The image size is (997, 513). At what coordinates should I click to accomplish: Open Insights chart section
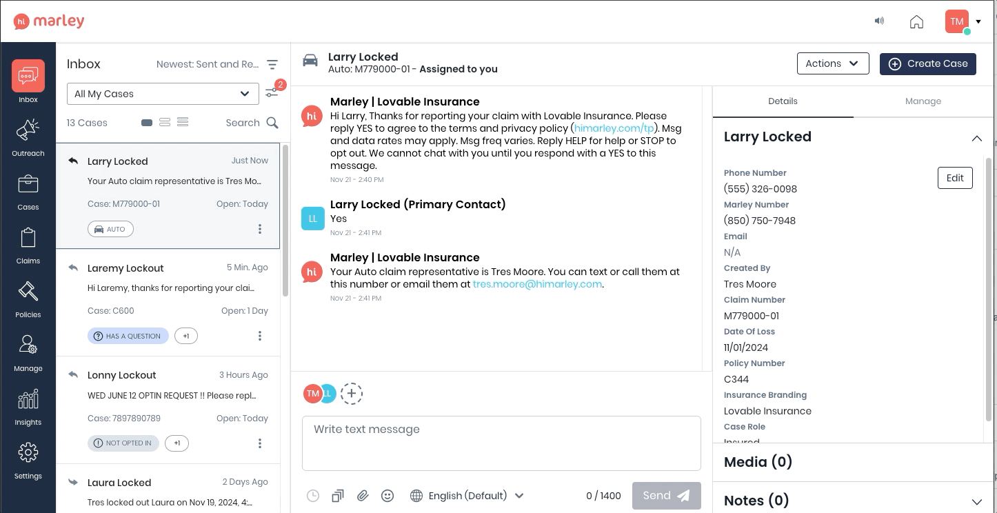(x=28, y=405)
